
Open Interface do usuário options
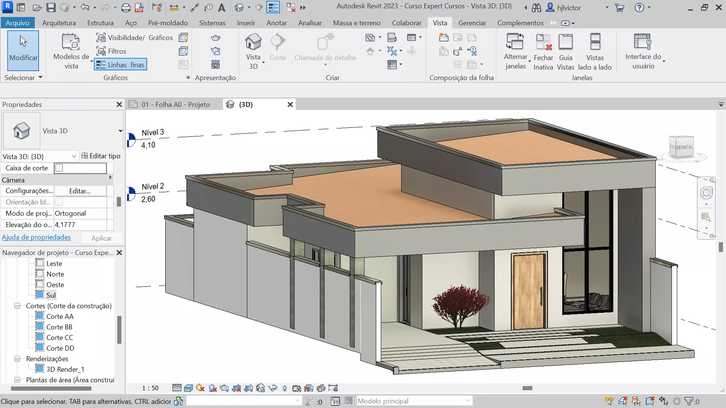pos(643,42)
